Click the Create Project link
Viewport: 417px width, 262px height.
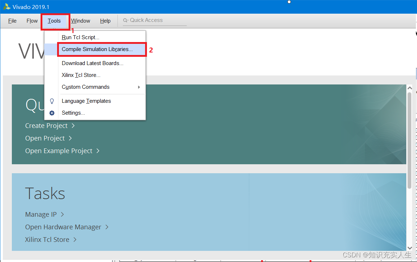[46, 125]
